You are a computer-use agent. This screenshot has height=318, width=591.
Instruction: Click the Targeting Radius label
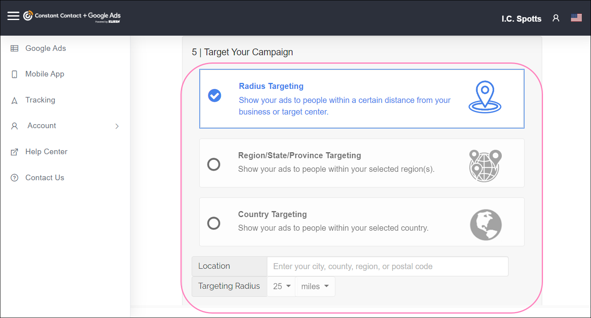point(229,286)
